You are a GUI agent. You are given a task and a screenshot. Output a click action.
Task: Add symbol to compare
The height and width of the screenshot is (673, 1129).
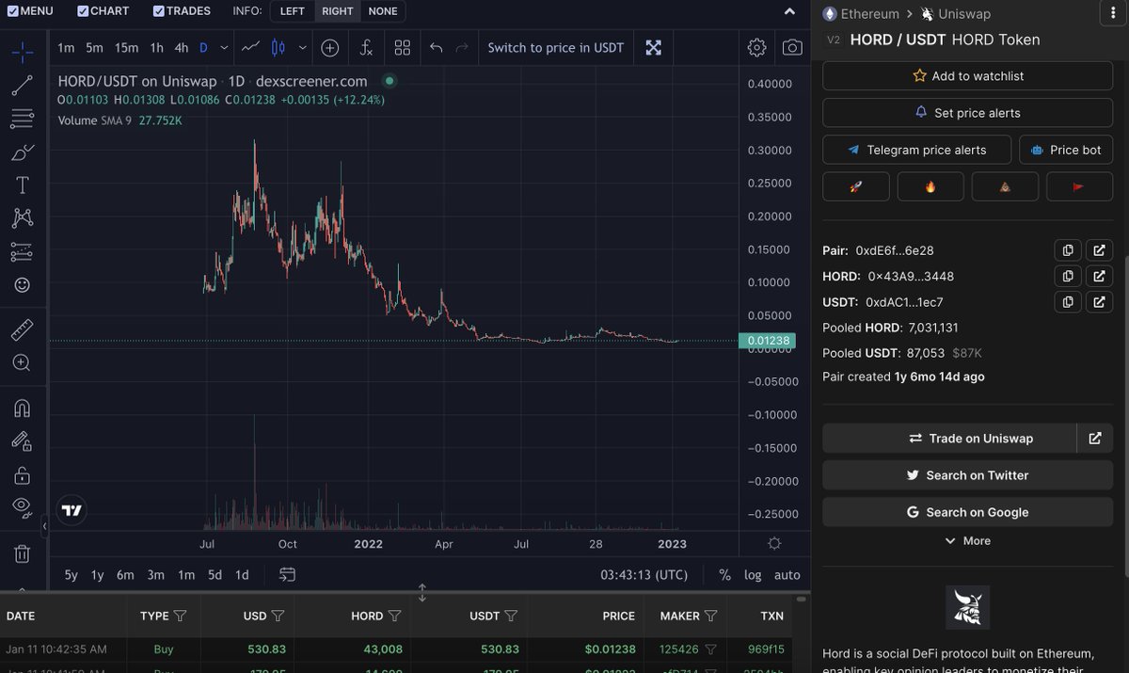point(330,48)
